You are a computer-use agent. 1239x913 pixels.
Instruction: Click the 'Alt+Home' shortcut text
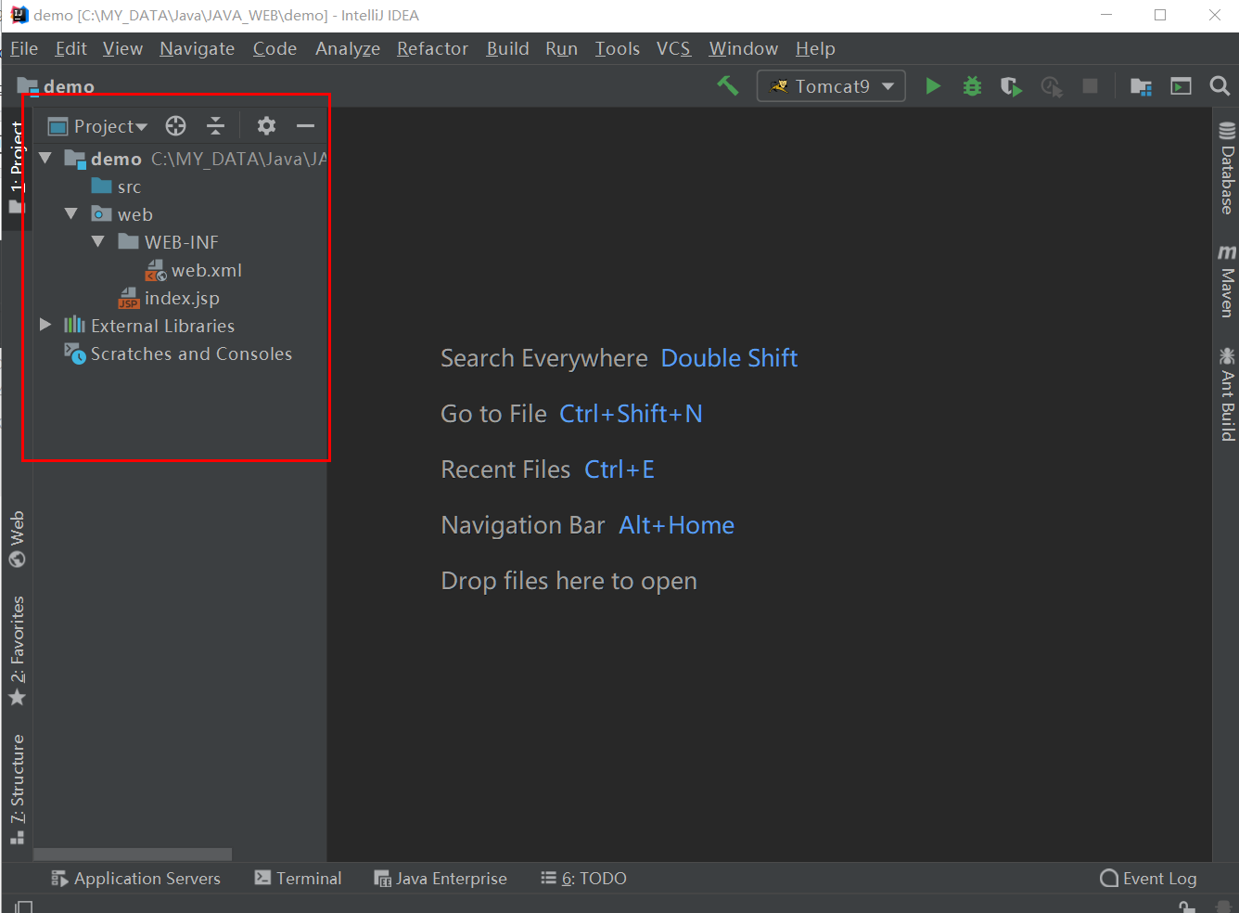click(676, 525)
